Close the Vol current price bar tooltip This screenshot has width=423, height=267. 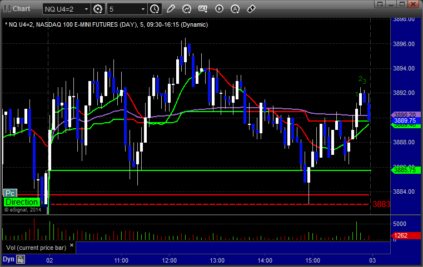coord(72,244)
